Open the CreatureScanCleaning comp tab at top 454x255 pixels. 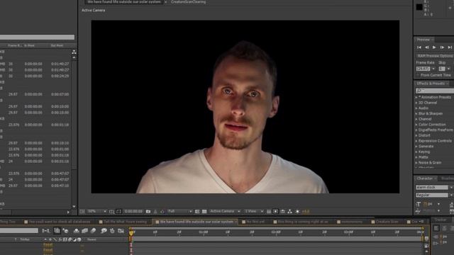(188, 1)
